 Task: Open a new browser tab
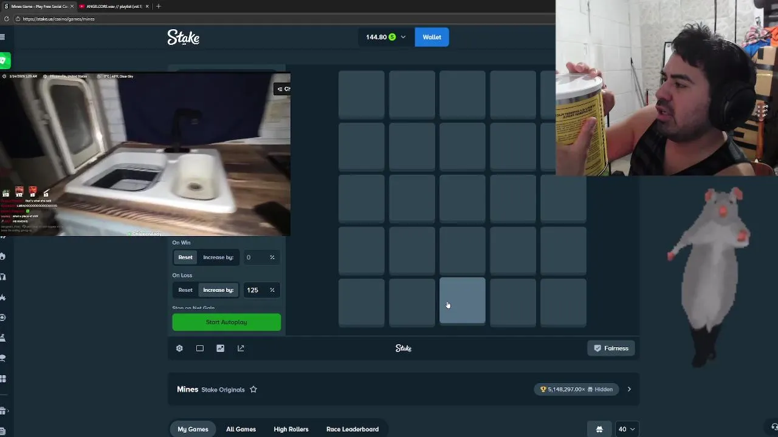coord(159,6)
